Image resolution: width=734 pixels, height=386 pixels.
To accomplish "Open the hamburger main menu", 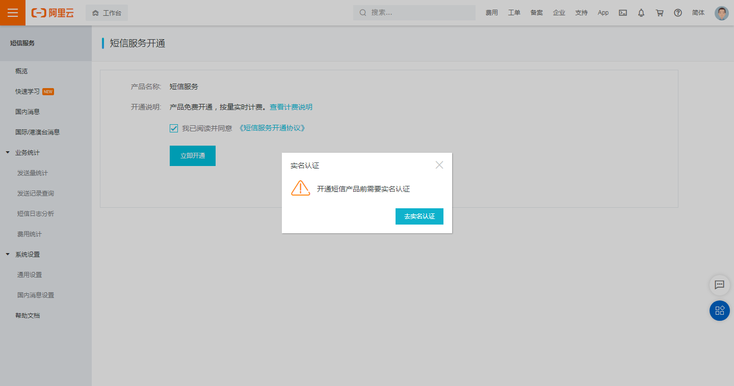I will pyautogui.click(x=12, y=13).
